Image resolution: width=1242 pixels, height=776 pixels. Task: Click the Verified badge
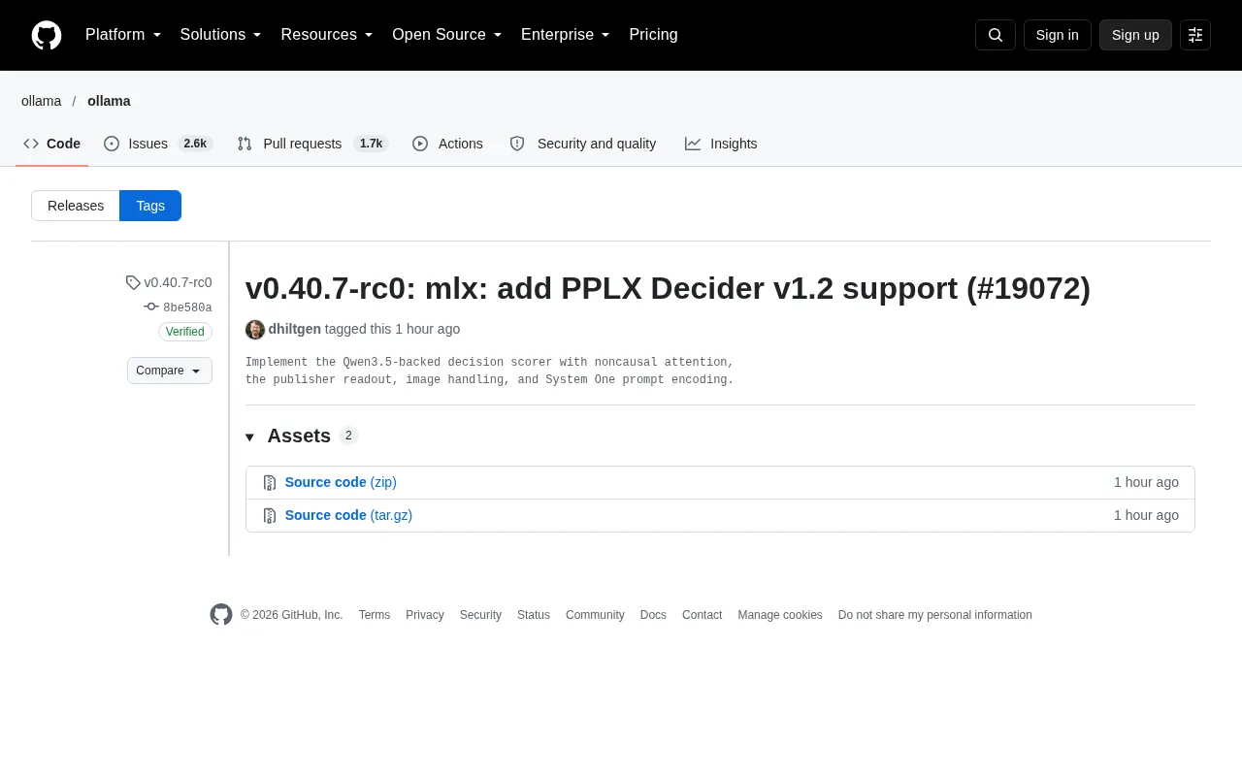[185, 332]
